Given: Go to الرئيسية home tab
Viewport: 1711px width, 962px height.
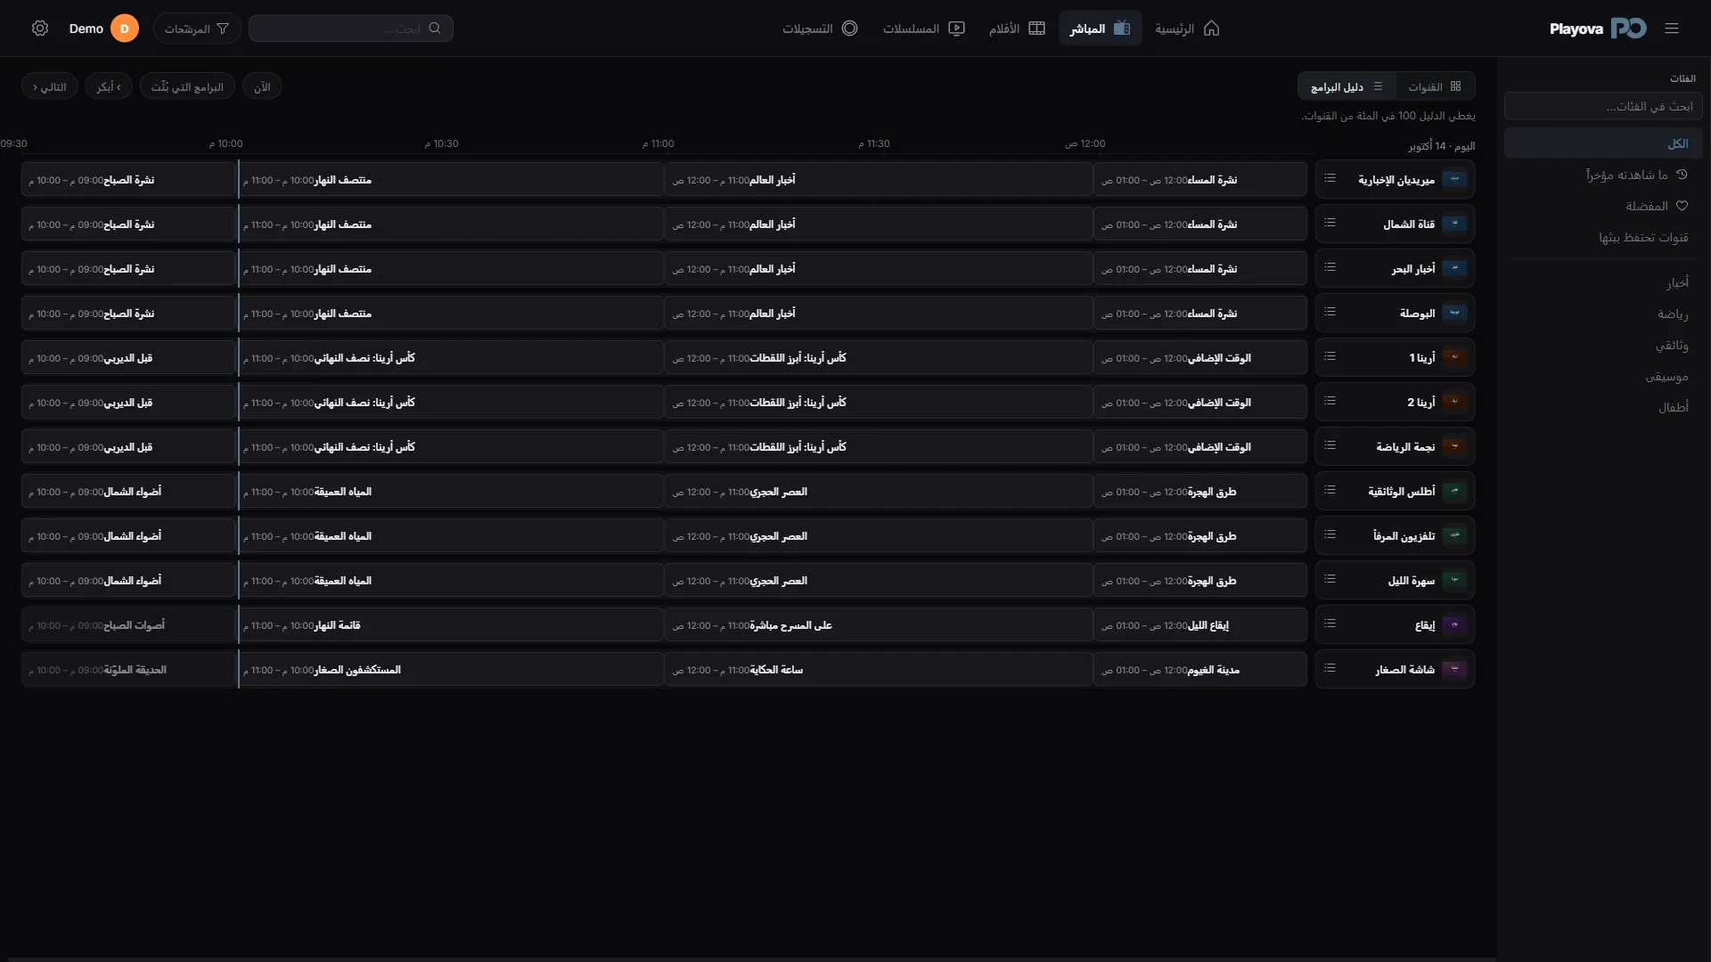Looking at the screenshot, I should pos(1187,29).
